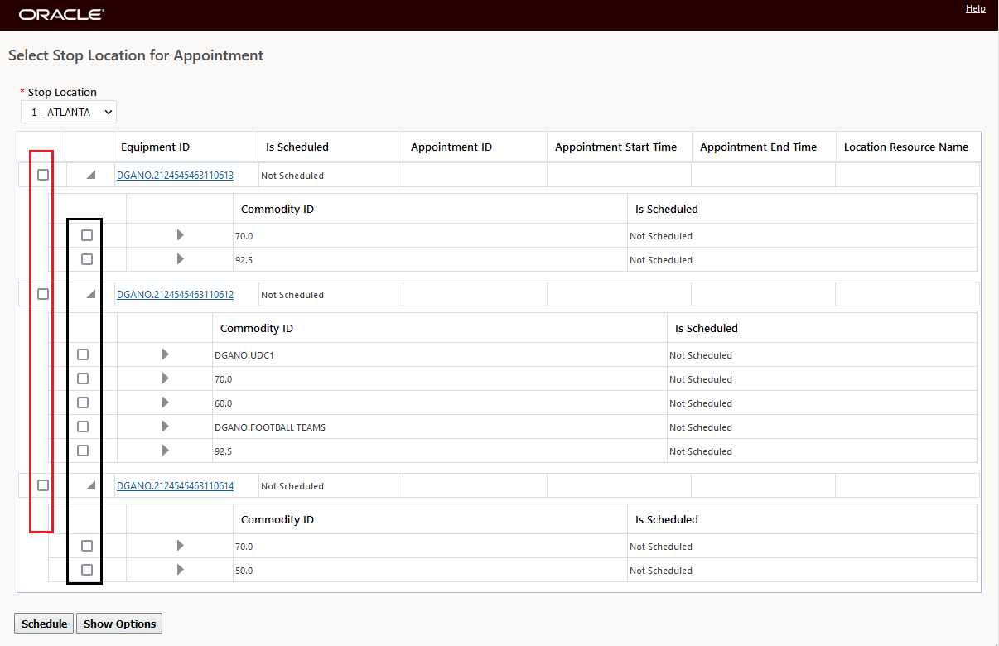This screenshot has width=999, height=646.
Task: Click the 60.0 commodity value
Action: click(x=223, y=403)
